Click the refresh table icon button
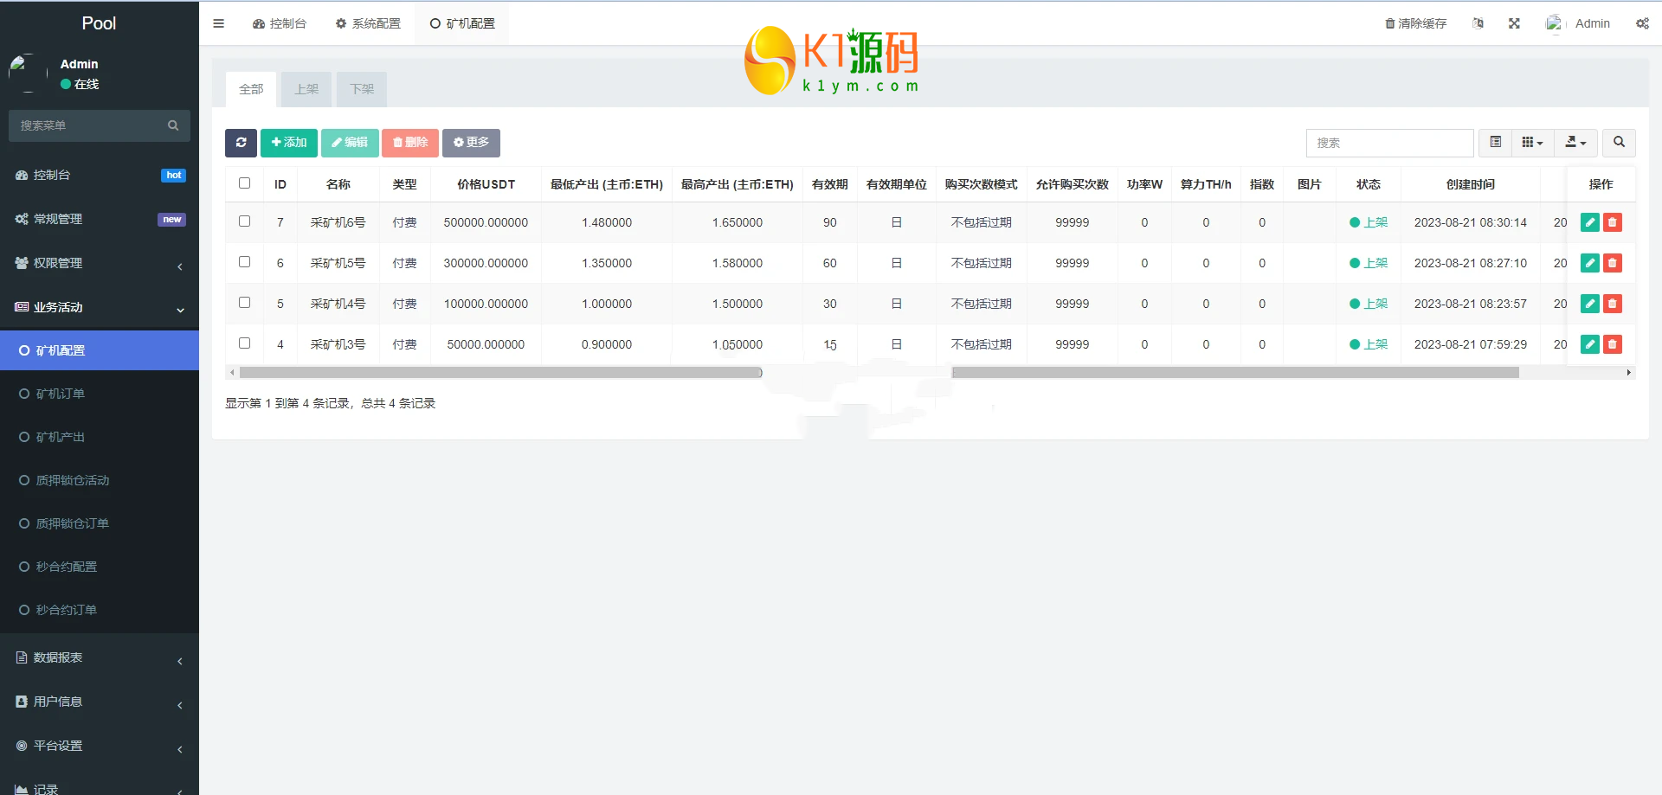This screenshot has height=795, width=1662. (241, 143)
